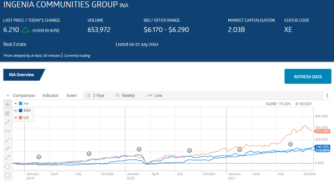Click the green up-triangle change indicator

pyautogui.click(x=25, y=30)
